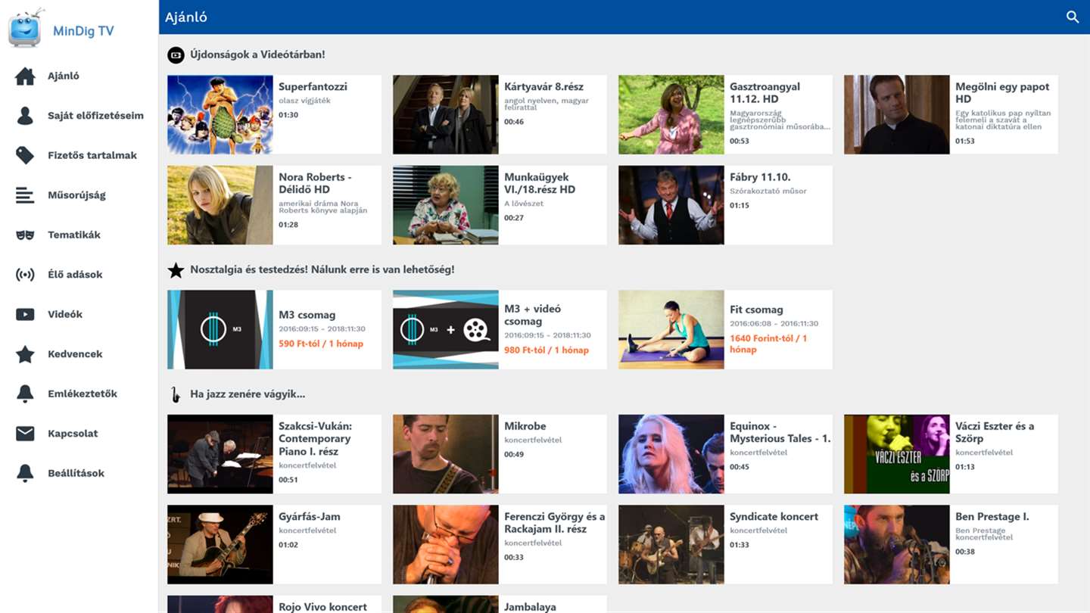Open Élő adások live broadcasts
Image resolution: width=1090 pixels, height=613 pixels.
coord(75,275)
